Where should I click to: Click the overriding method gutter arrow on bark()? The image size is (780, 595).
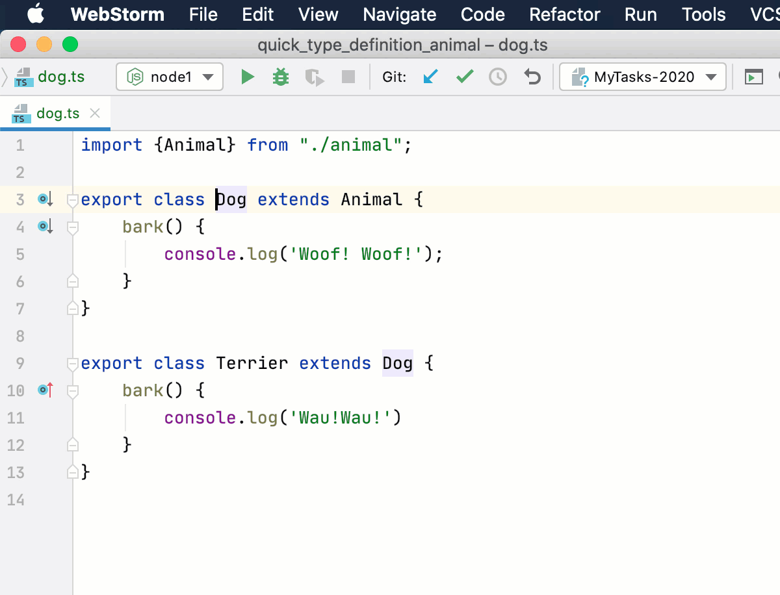(x=44, y=390)
